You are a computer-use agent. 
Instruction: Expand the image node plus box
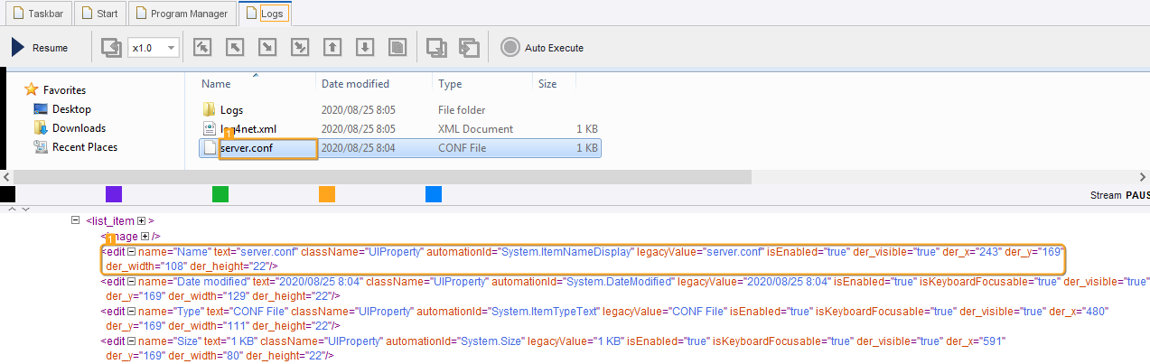pyautogui.click(x=145, y=236)
